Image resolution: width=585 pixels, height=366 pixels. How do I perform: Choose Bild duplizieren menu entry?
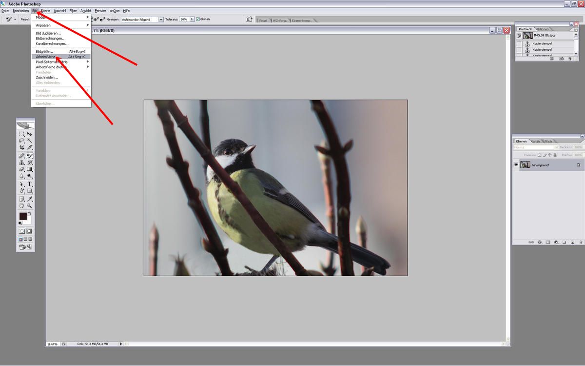[61, 33]
